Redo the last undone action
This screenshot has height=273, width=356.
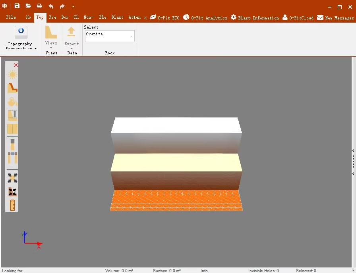click(62, 6)
